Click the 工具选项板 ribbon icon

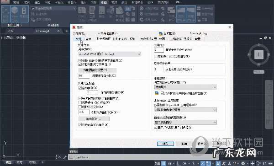coord(92,14)
